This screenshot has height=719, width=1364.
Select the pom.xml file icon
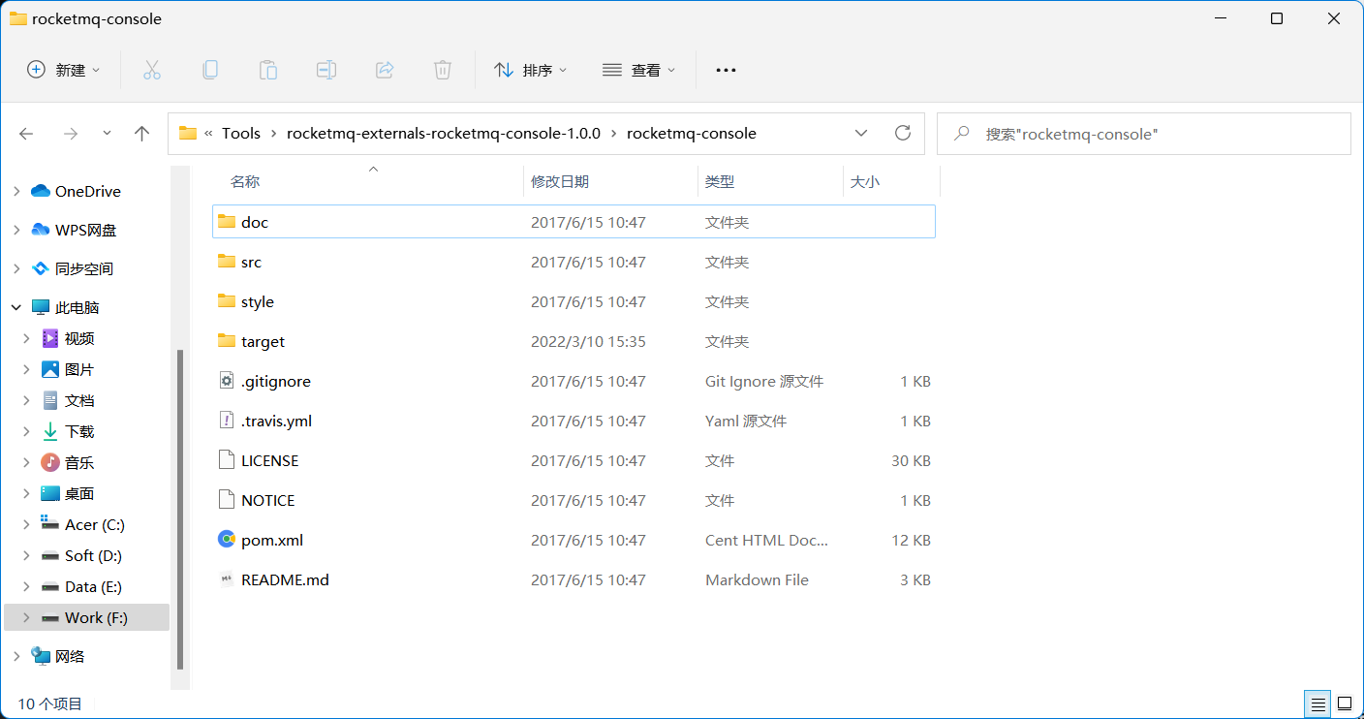coord(227,540)
